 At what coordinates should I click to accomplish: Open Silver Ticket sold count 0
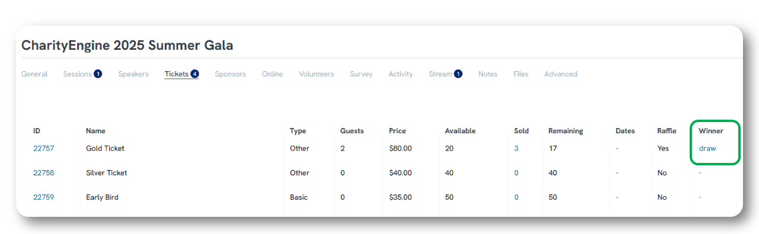[516, 173]
